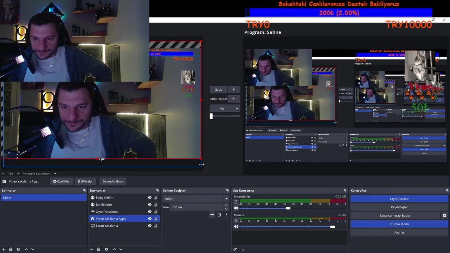
Task: Remove selected scene with Sahneler trash icon
Action: 11,249
